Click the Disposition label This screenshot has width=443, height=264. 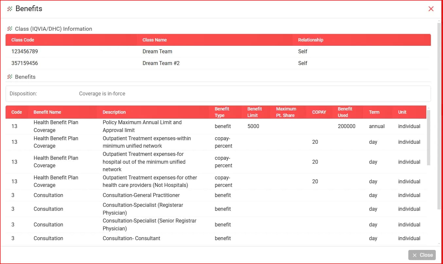pyautogui.click(x=23, y=93)
